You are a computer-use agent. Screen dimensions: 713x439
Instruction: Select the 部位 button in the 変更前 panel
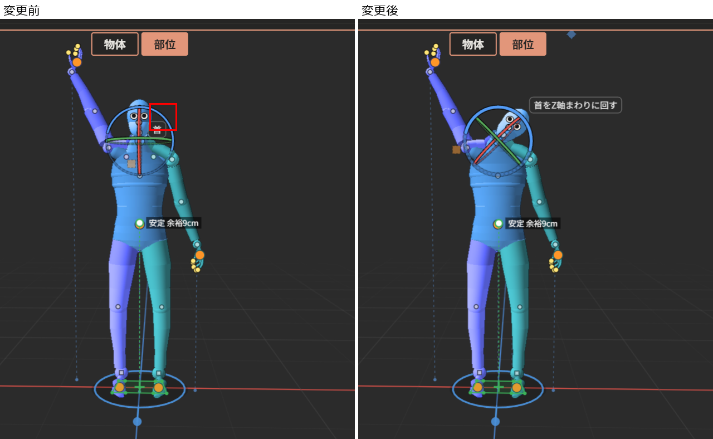(165, 44)
